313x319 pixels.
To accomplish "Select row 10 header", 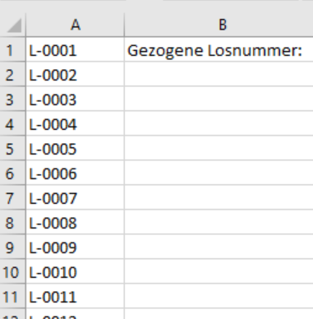I will [12, 271].
